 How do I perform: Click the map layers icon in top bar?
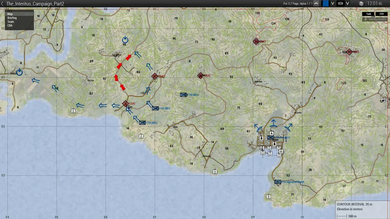pos(361,4)
